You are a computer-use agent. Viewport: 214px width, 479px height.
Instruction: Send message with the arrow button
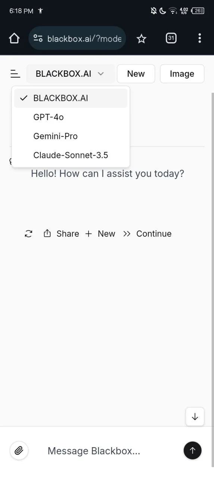coord(192,450)
